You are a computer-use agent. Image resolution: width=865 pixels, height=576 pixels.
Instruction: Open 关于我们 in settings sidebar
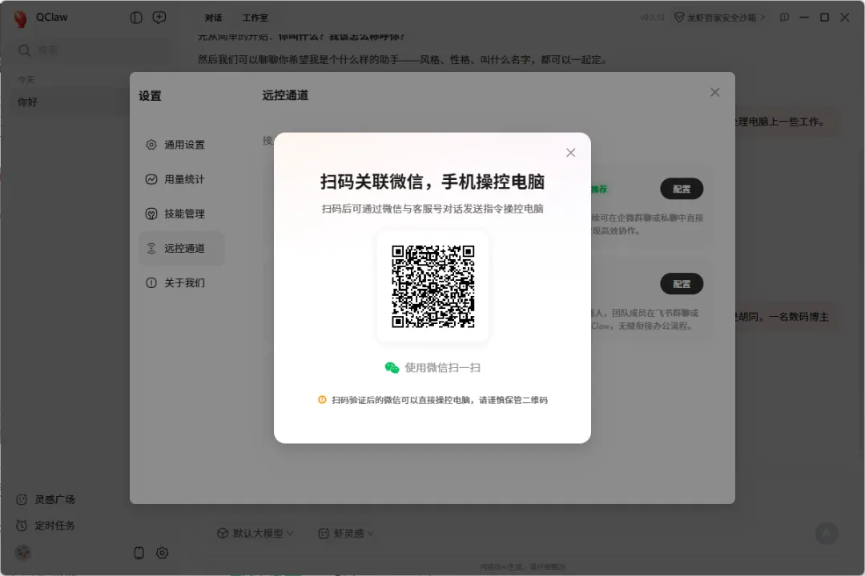[182, 282]
